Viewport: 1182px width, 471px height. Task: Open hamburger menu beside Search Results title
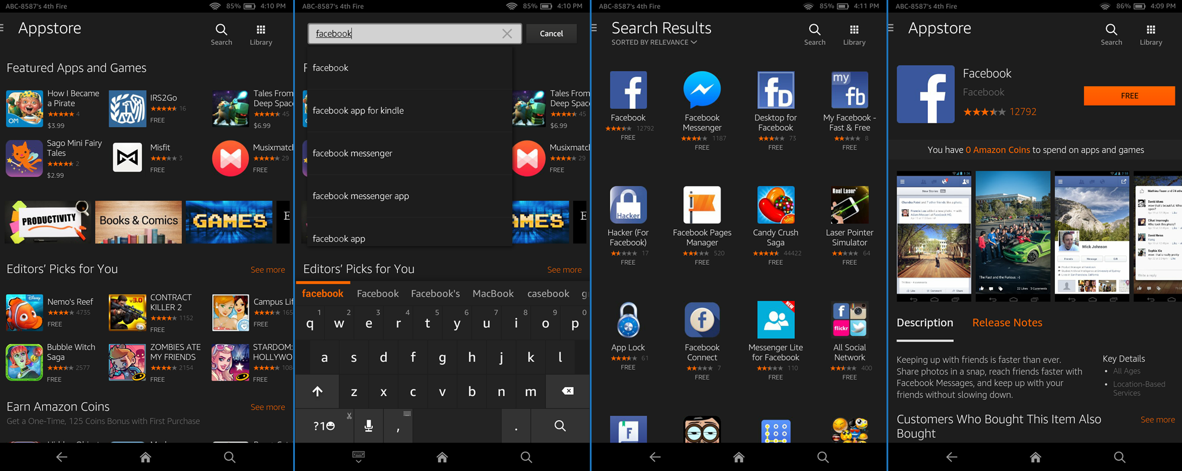[595, 28]
